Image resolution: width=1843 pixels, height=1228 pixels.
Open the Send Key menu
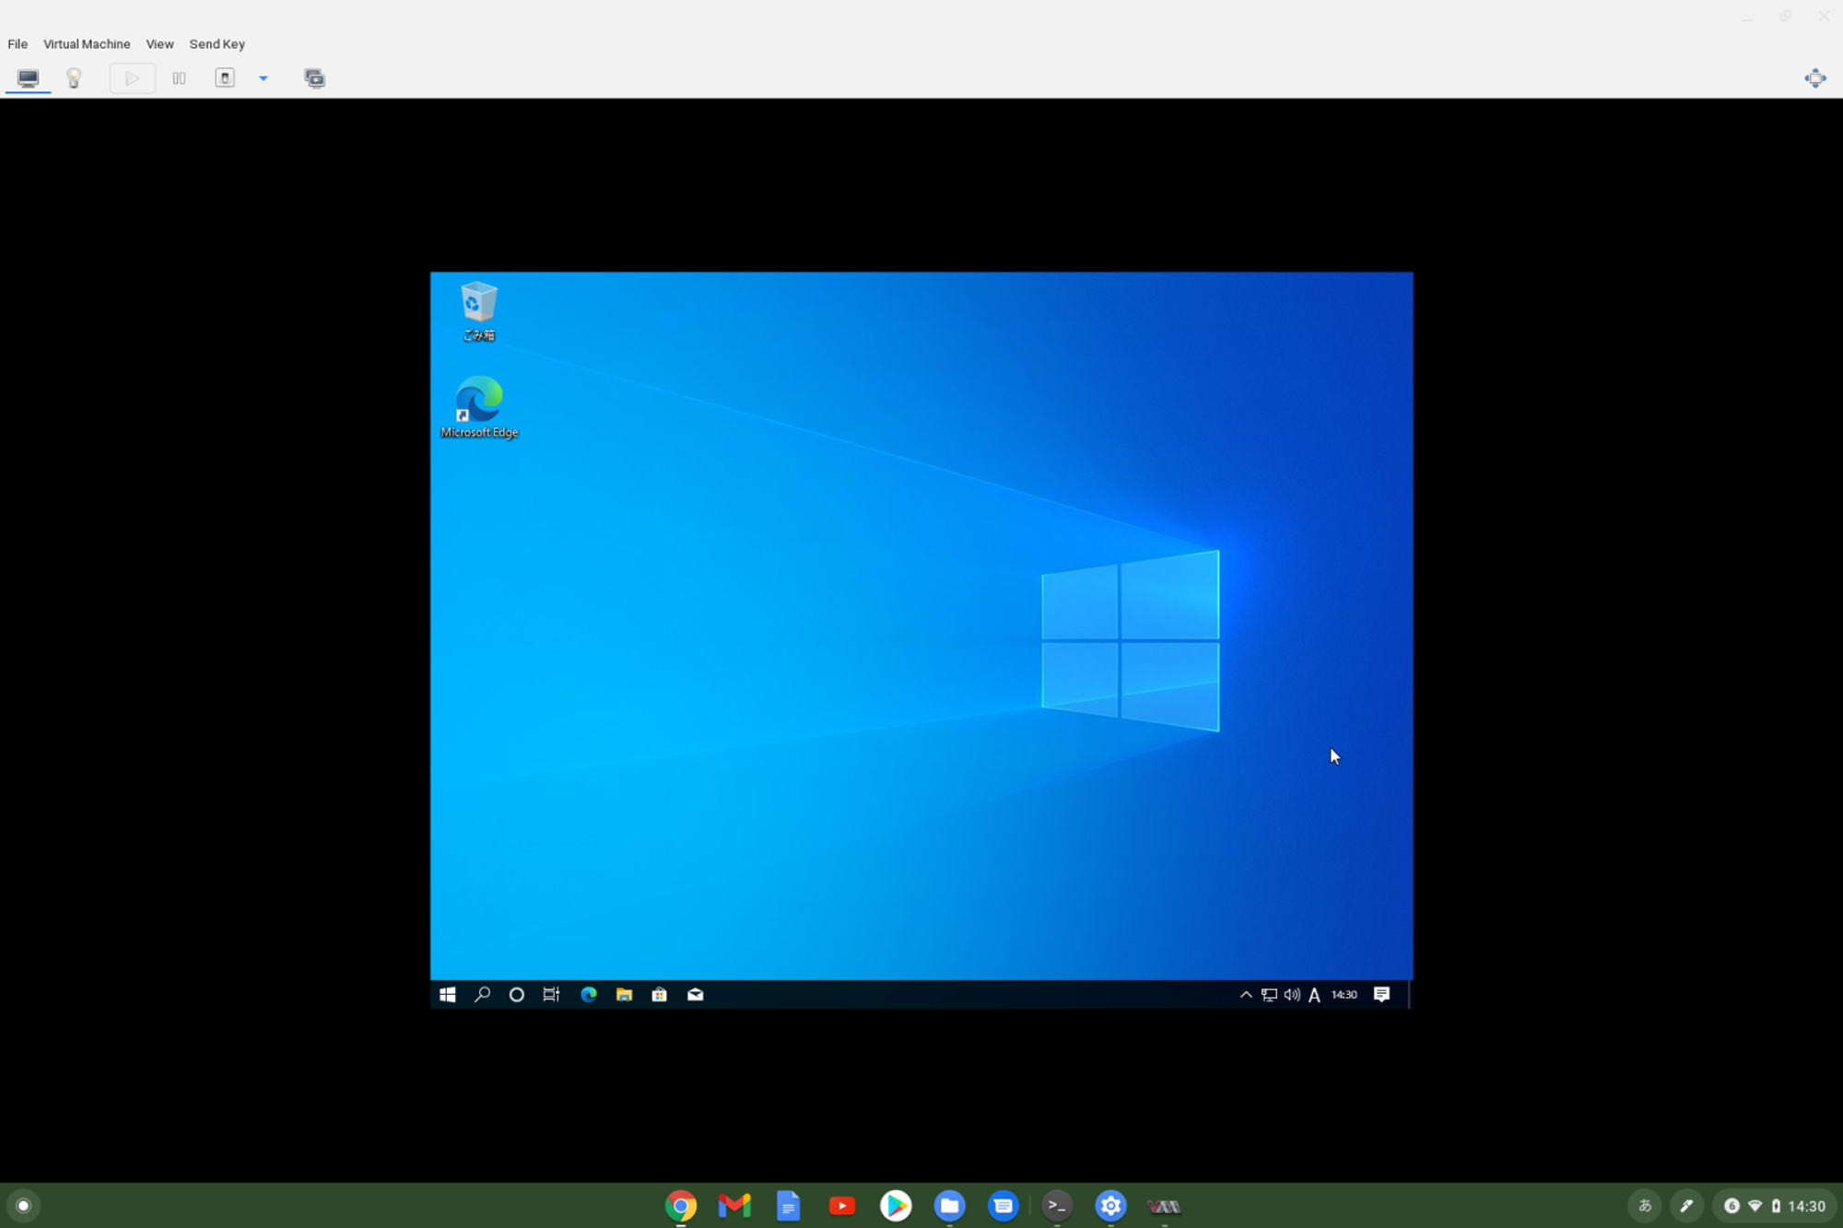click(x=217, y=44)
